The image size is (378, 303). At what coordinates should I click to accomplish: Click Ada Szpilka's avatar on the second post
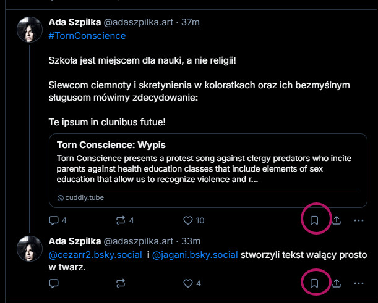[30, 247]
